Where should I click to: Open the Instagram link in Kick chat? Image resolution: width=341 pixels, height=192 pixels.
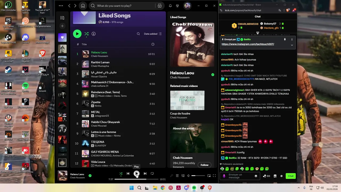tap(248, 44)
